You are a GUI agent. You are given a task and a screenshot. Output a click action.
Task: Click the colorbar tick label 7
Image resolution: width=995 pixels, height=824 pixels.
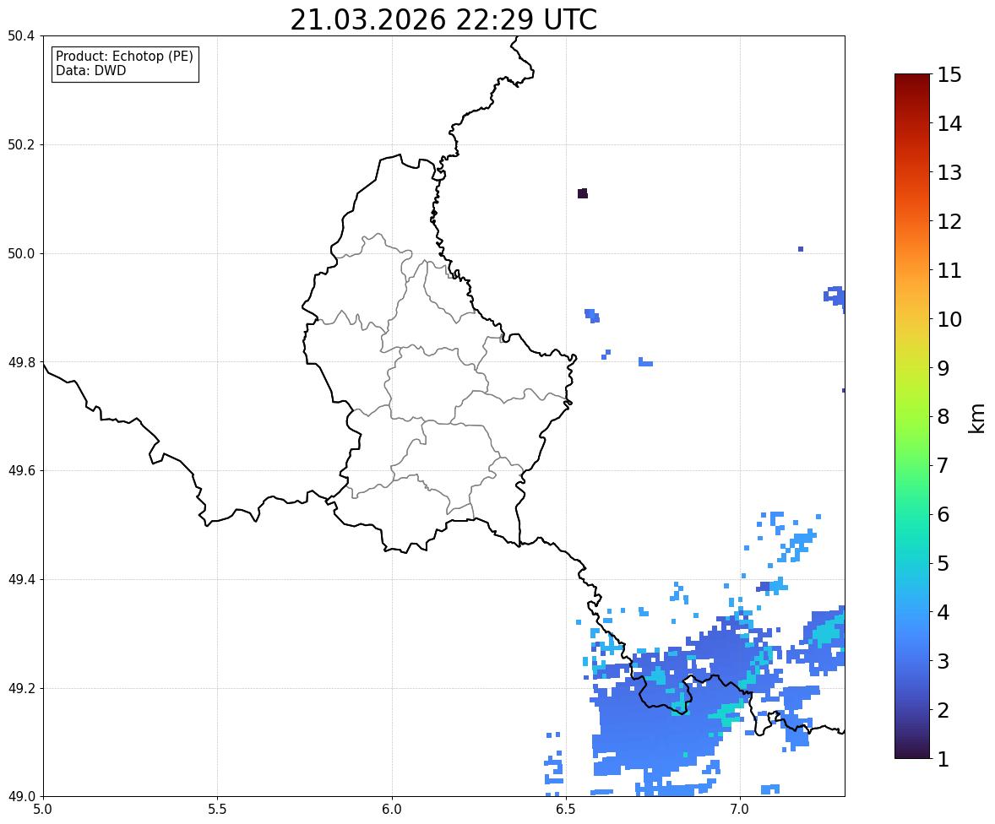tap(943, 465)
